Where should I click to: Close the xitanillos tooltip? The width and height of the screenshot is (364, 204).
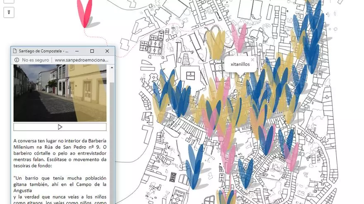(x=252, y=60)
